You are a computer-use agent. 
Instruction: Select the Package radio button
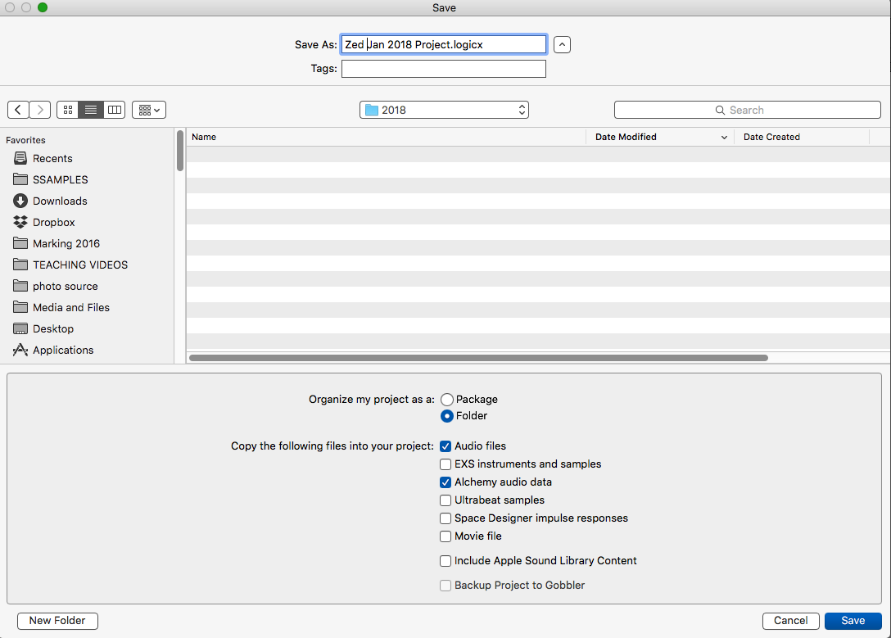447,400
